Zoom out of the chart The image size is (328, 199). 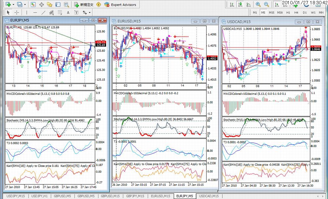(267, 4)
